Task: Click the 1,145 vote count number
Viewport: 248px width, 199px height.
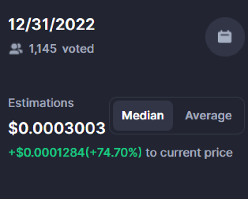Action: pyautogui.click(x=43, y=49)
